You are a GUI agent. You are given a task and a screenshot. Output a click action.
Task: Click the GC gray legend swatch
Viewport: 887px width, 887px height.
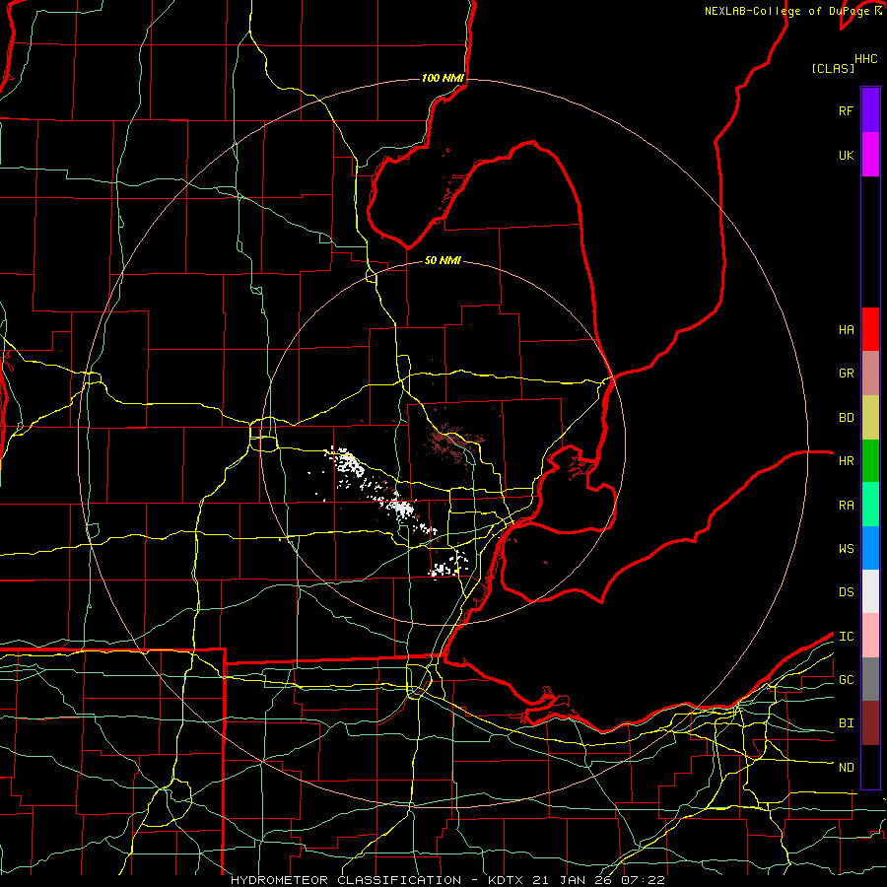[x=870, y=679]
